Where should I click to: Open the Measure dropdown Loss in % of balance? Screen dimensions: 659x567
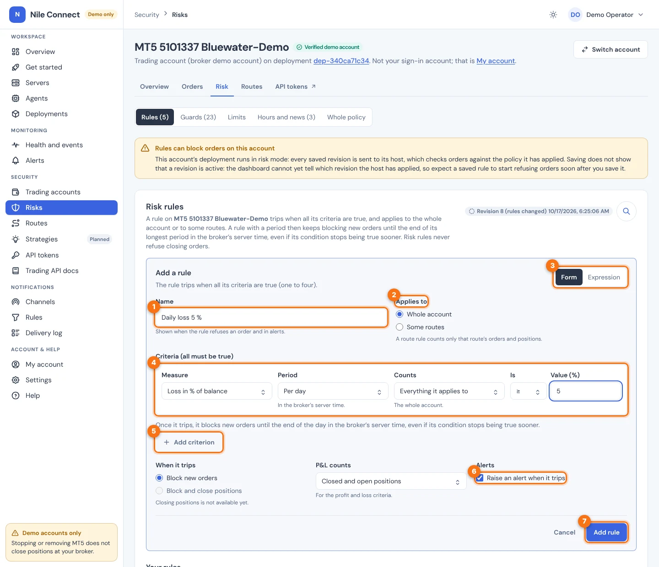[x=217, y=391]
